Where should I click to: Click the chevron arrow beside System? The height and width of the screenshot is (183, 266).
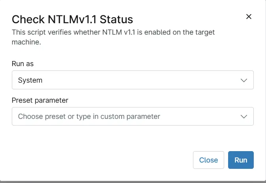[x=244, y=80]
